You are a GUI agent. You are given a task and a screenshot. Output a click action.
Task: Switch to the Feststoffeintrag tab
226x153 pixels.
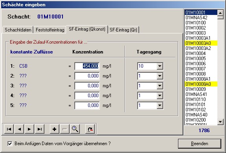[50, 30]
